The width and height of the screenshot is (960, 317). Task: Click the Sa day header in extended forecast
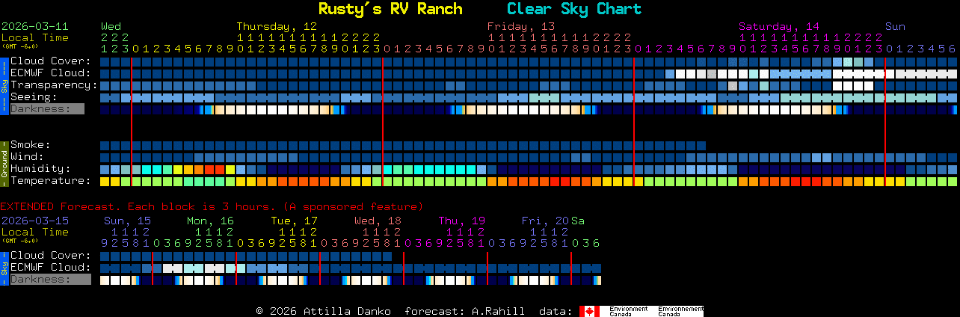[x=578, y=221]
